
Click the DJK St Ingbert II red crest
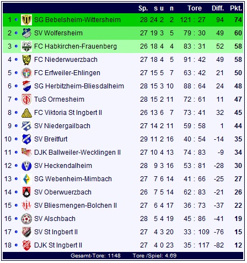pyautogui.click(x=26, y=245)
